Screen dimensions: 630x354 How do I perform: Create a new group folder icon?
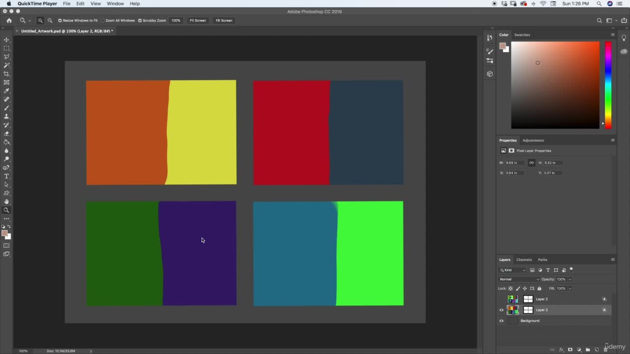pyautogui.click(x=588, y=350)
